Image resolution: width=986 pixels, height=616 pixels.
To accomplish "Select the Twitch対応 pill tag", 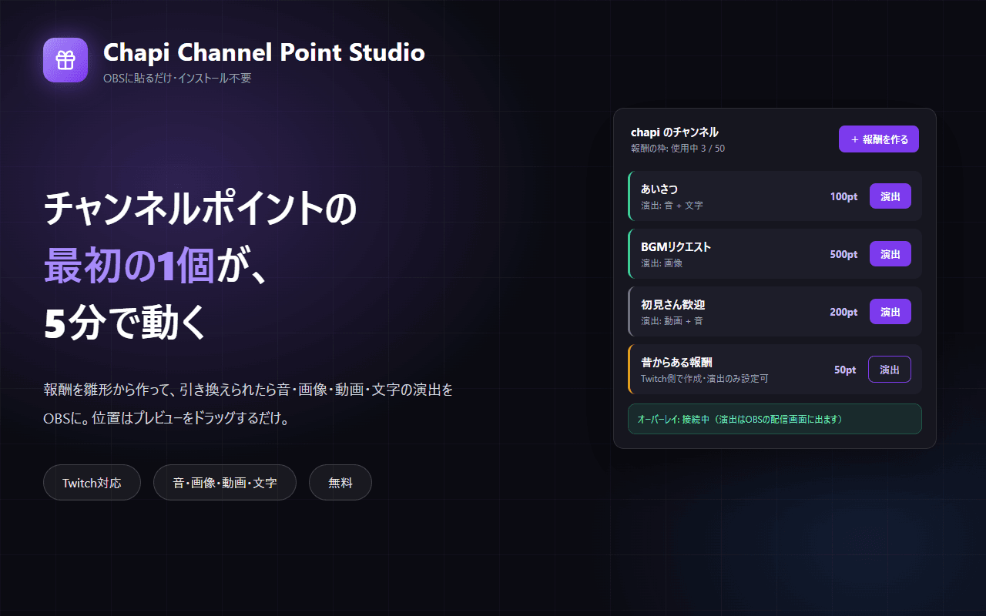I will point(92,483).
